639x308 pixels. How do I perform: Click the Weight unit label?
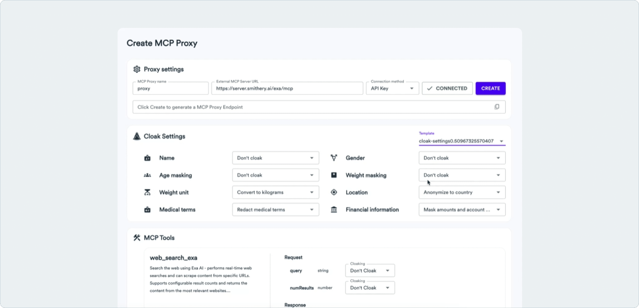tap(174, 193)
